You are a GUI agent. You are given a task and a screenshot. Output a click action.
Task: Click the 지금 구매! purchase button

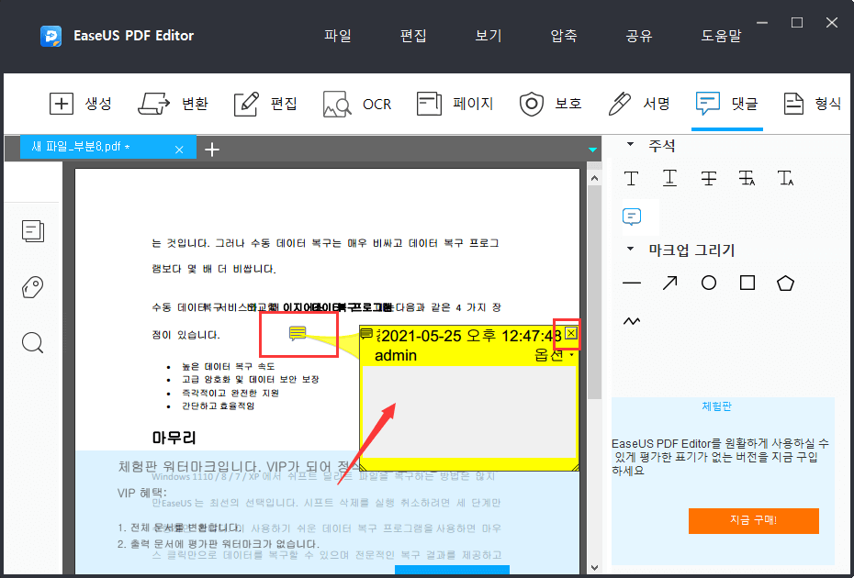[753, 521]
